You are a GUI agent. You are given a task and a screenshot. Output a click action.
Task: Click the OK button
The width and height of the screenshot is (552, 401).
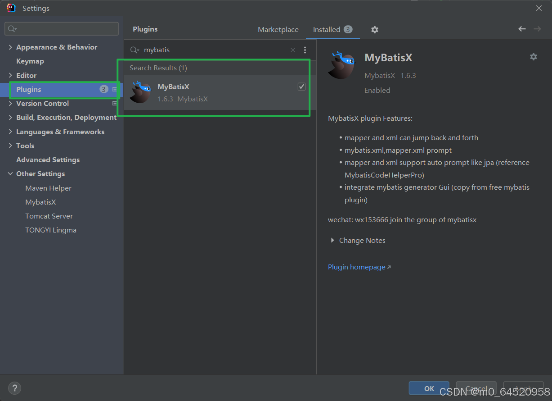(x=429, y=388)
